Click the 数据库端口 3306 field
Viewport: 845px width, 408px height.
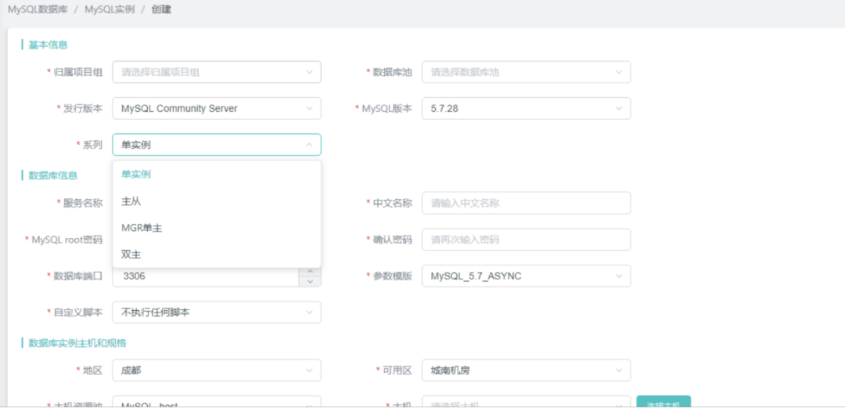(x=203, y=276)
